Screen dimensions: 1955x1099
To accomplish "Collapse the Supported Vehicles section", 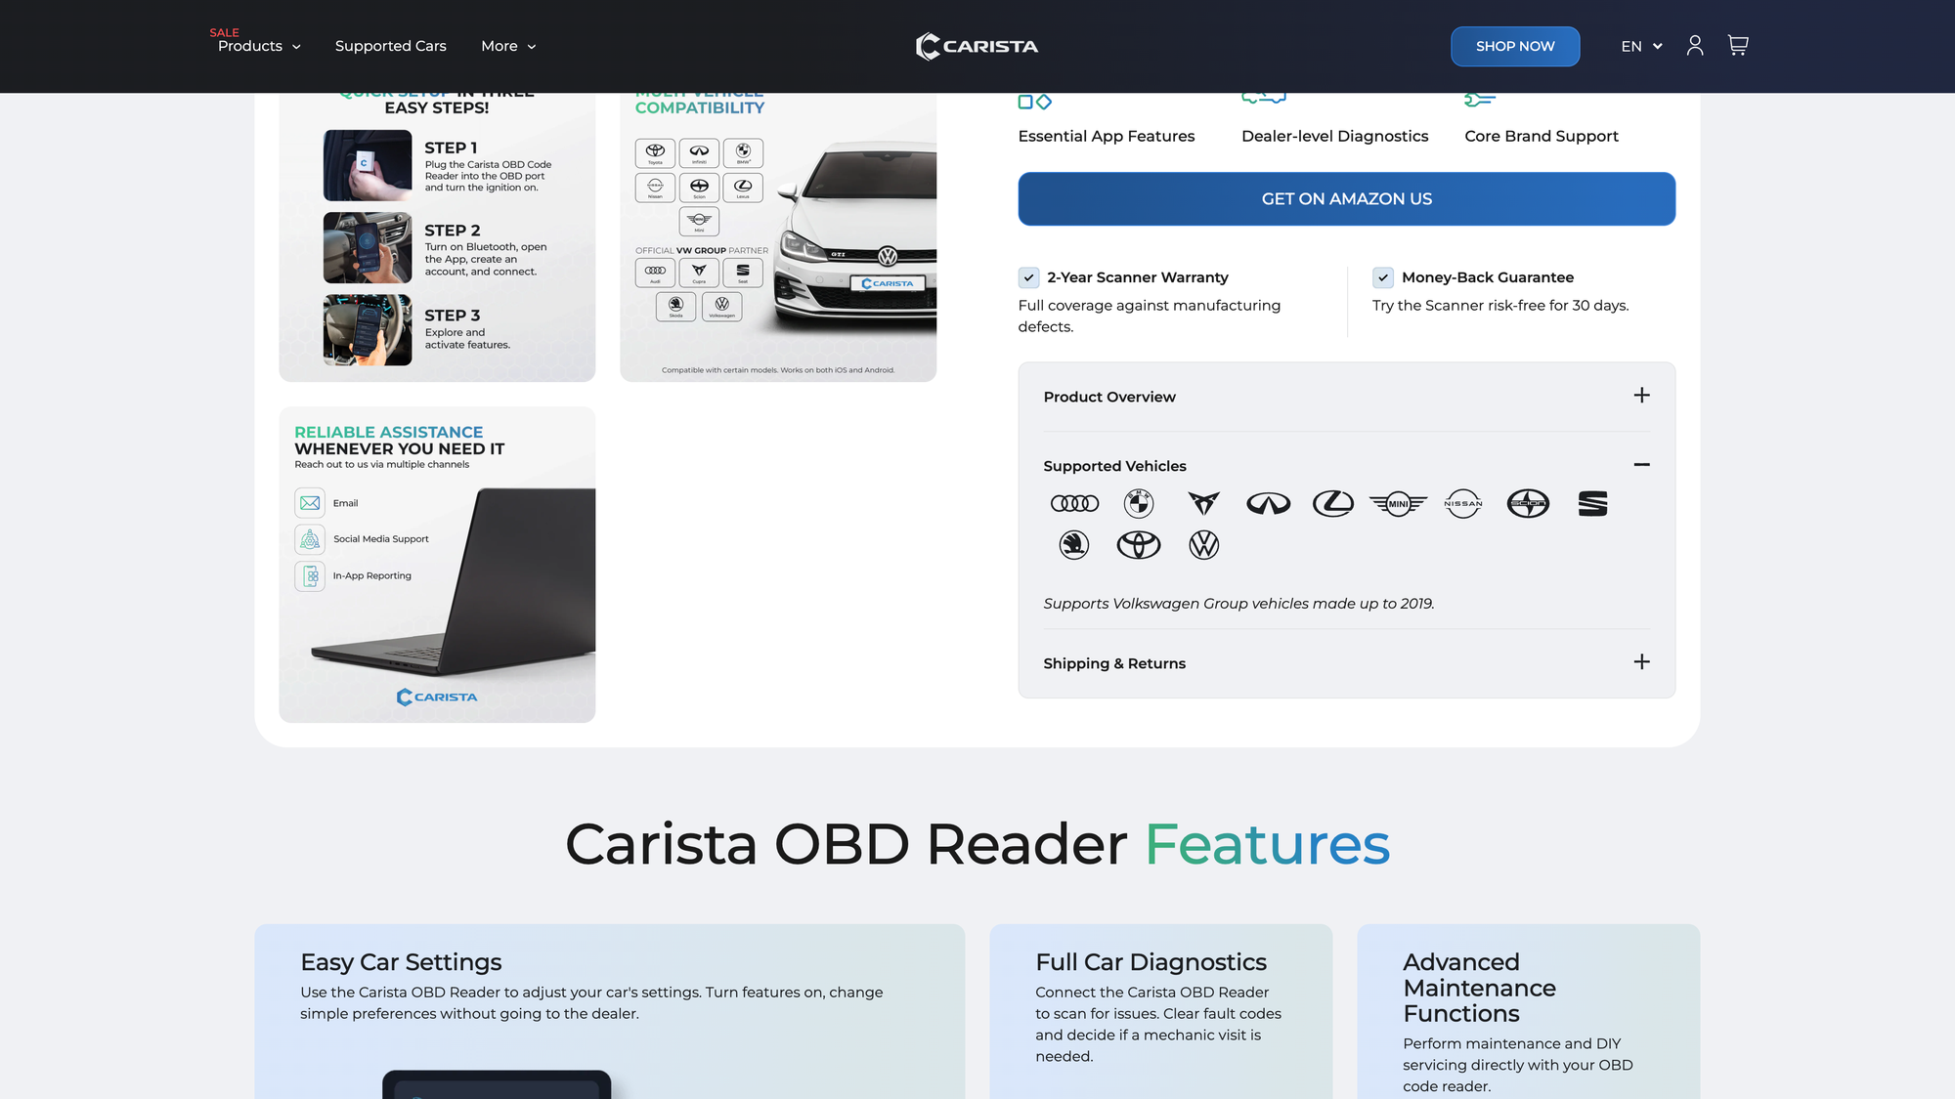I will (x=1346, y=465).
